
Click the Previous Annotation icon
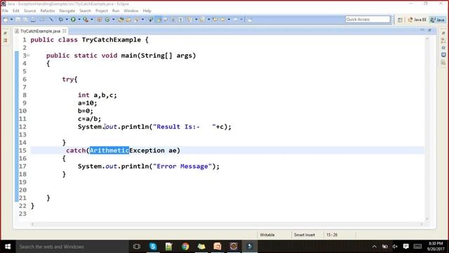[x=202, y=20]
